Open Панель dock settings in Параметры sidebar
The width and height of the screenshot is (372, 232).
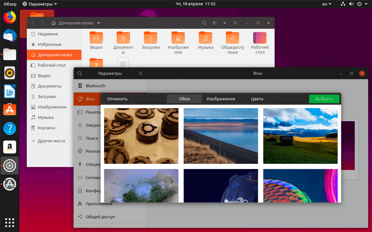87,112
